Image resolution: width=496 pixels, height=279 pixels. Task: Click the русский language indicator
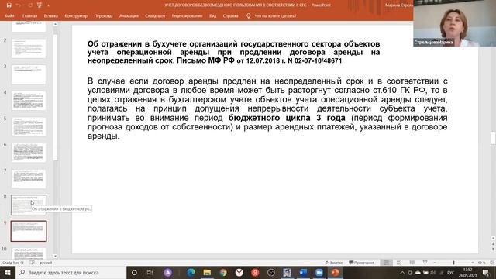[x=46, y=263]
